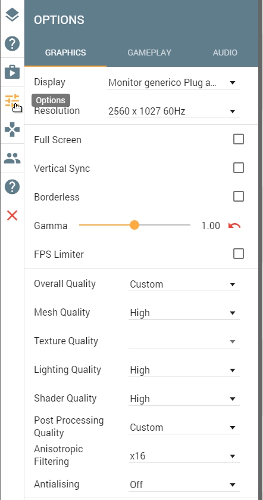Switch to the Gameplay tab
Image resolution: width=263 pixels, height=500 pixels.
[x=149, y=53]
